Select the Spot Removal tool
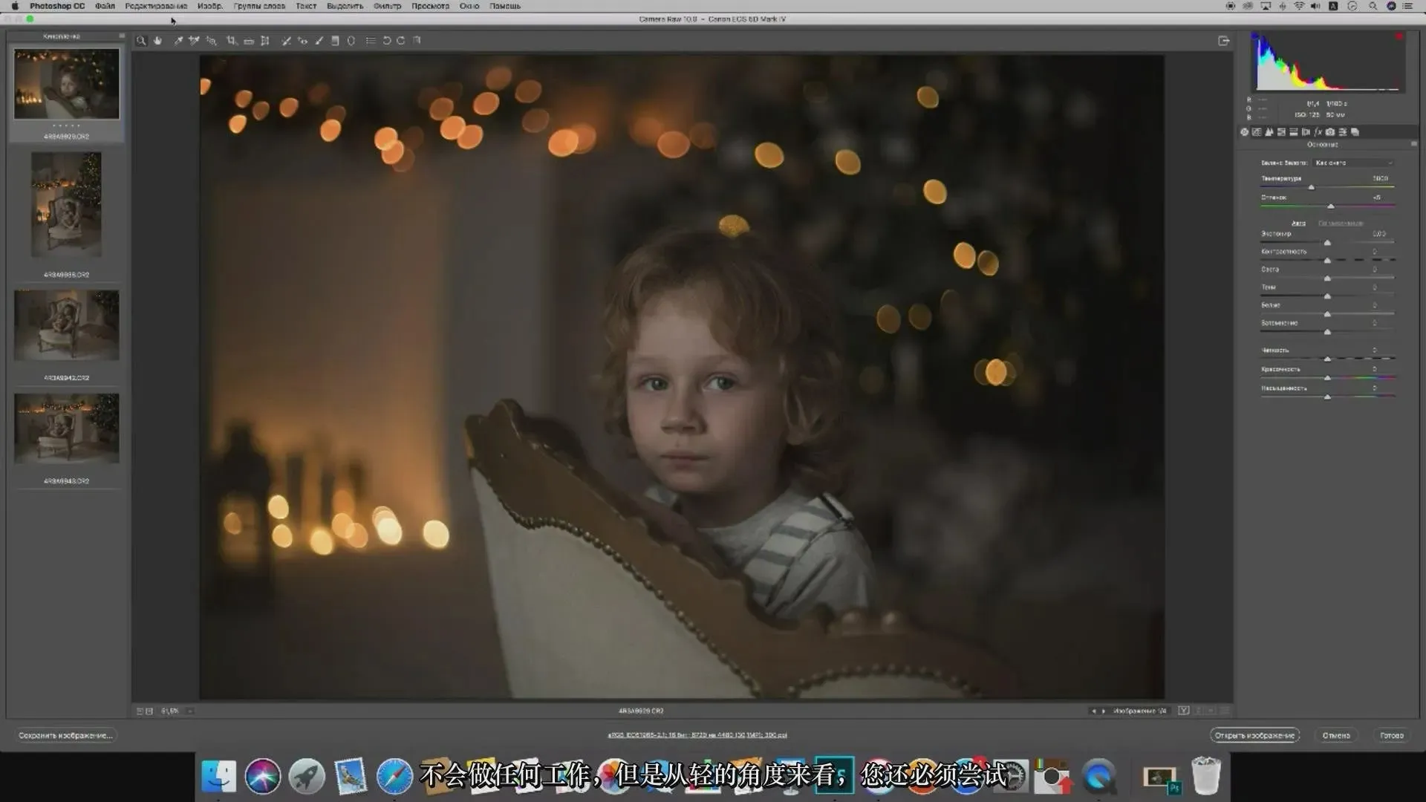The image size is (1426, 802). coord(286,41)
